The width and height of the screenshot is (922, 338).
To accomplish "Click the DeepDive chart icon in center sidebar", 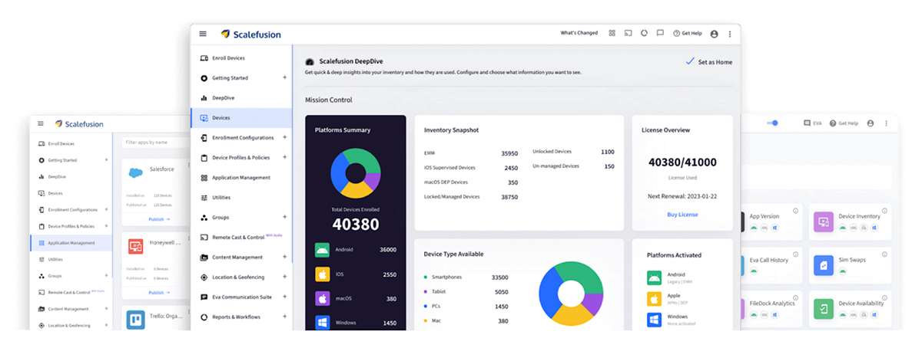I will (204, 98).
